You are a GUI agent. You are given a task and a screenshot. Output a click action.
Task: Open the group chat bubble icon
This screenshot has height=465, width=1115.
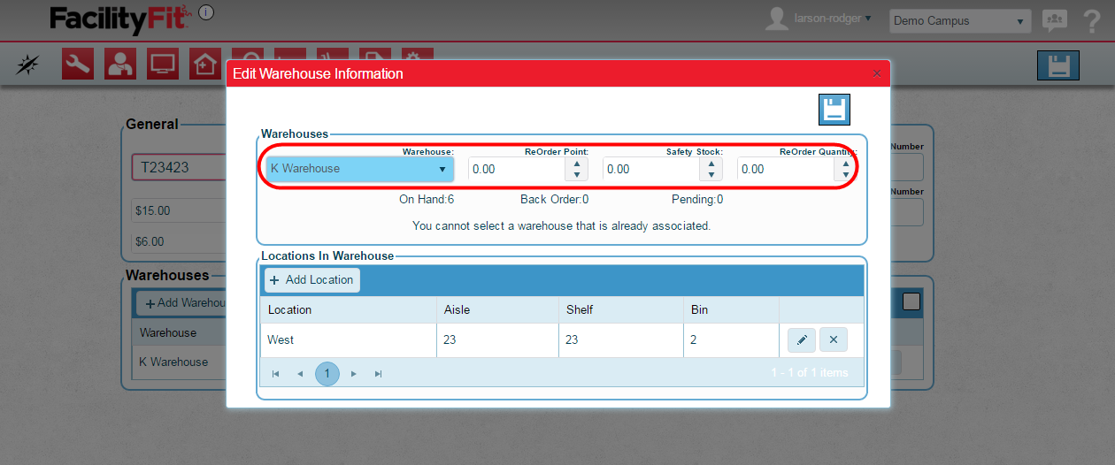tap(1054, 20)
